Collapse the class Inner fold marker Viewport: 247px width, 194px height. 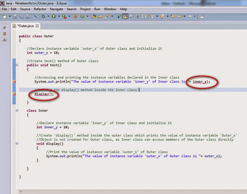pyautogui.click(x=17, y=110)
